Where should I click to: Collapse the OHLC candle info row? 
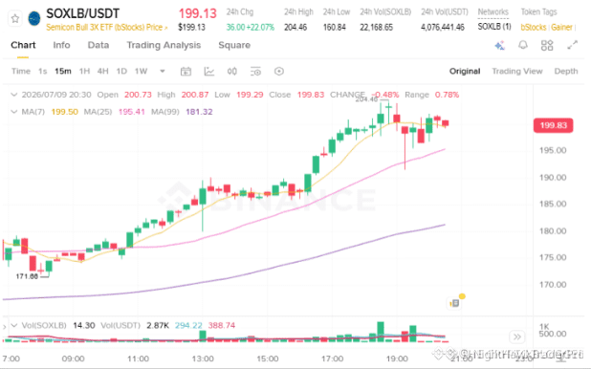[14, 95]
